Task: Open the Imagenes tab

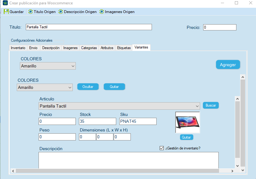Action: [x=70, y=48]
